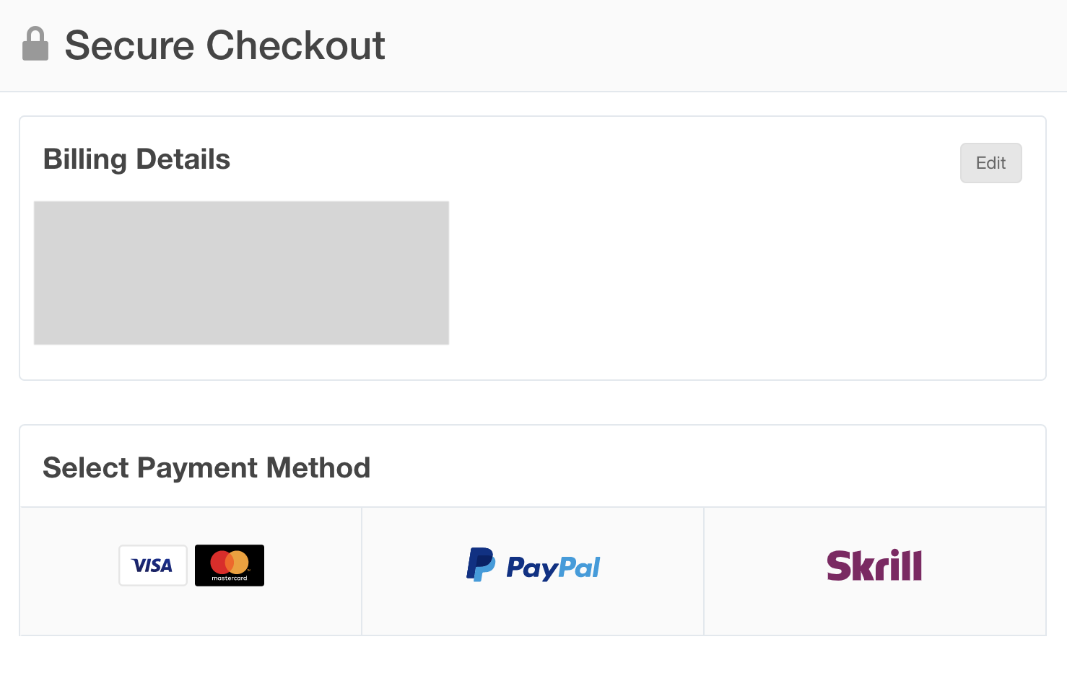Image resolution: width=1067 pixels, height=678 pixels.
Task: Click the Select Payment Method heading
Action: pyautogui.click(x=206, y=468)
